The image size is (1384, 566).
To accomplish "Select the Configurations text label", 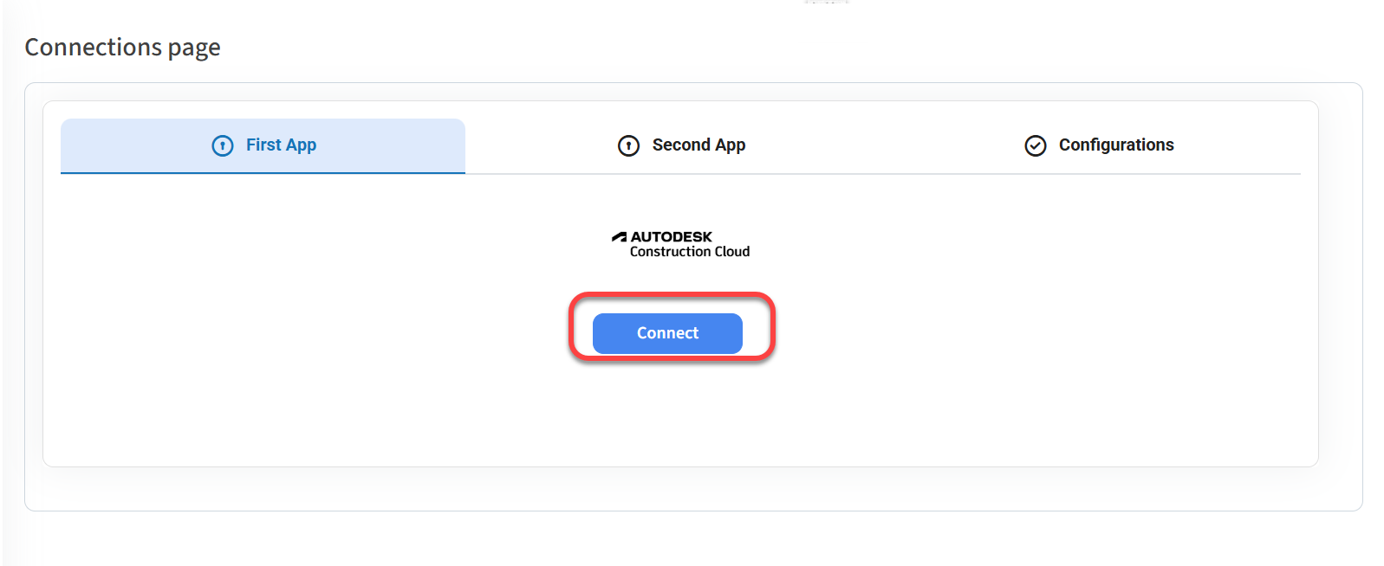I will pyautogui.click(x=1116, y=145).
